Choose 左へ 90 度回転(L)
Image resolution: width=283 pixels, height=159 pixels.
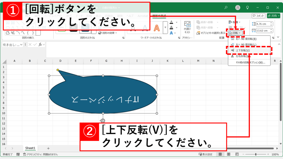pos(249,44)
